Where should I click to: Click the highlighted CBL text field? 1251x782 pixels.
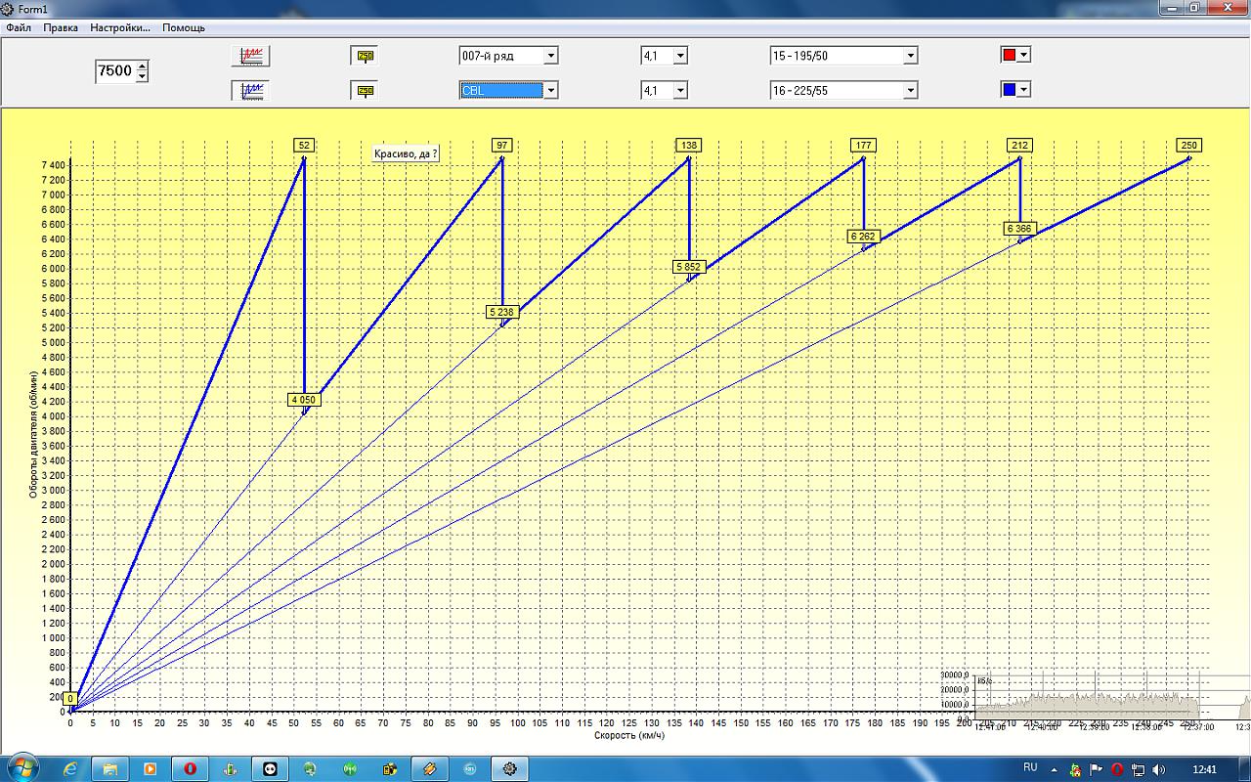coord(501,90)
